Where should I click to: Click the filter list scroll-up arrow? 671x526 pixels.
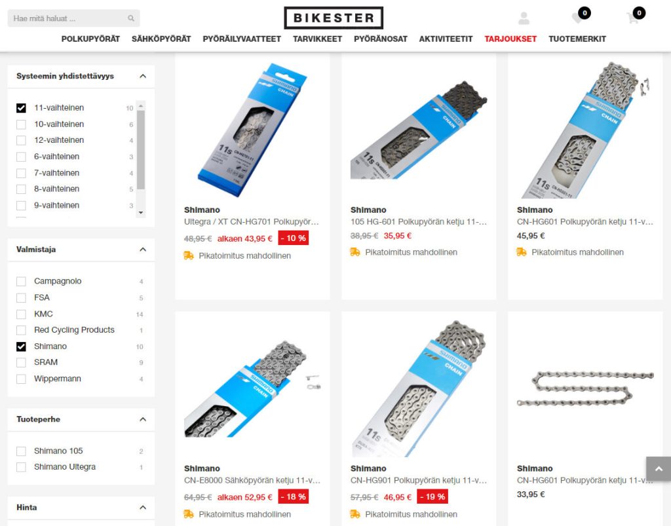click(x=141, y=105)
